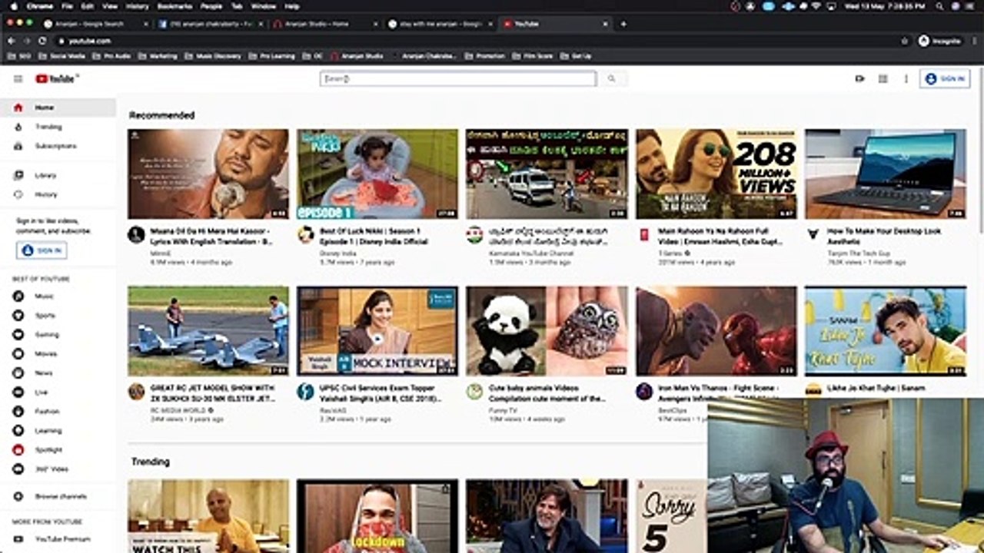Open the Chrome File menu
This screenshot has width=984, height=553.
click(68, 6)
